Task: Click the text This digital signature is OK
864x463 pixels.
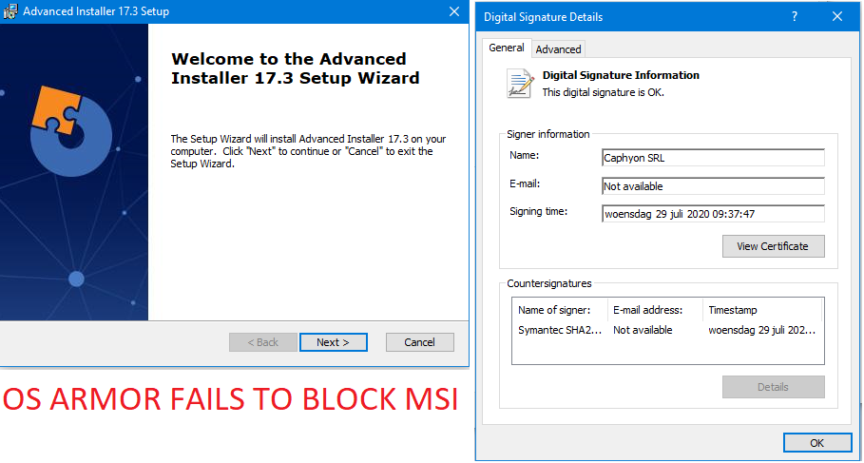Action: (604, 92)
